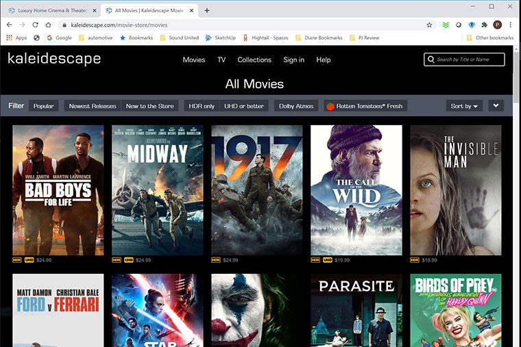The width and height of the screenshot is (521, 347).
Task: Reload the page with the refresh icon
Action: pos(35,25)
